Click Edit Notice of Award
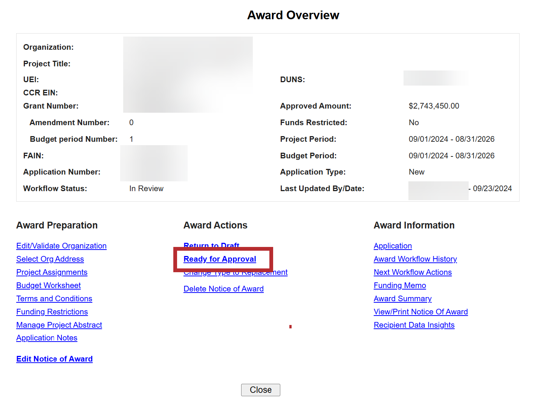The image size is (538, 400). [54, 359]
